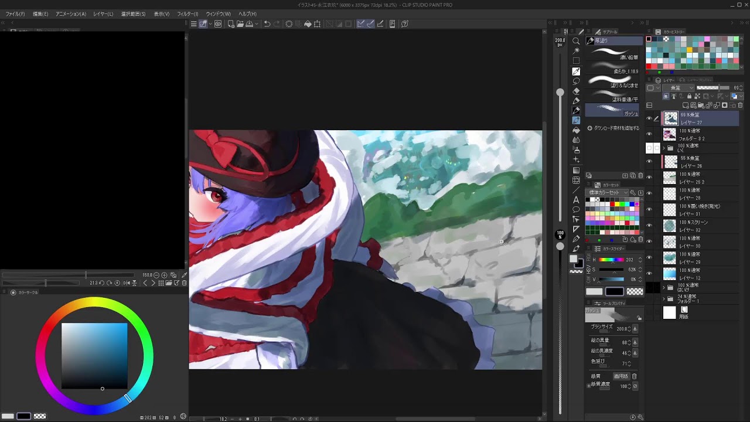Expand the フォルダー 1 folder layer
Image resolution: width=750 pixels, height=422 pixels.
click(x=664, y=299)
